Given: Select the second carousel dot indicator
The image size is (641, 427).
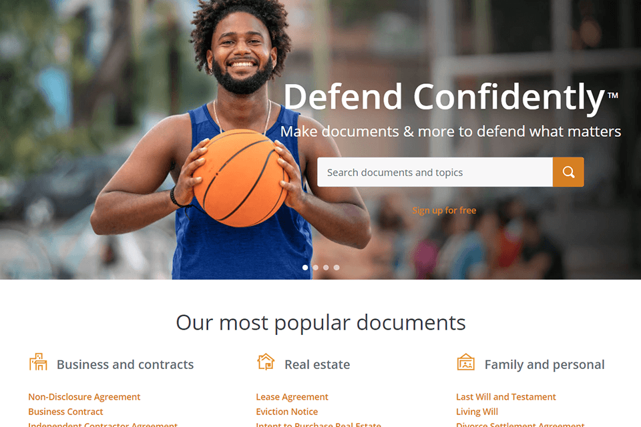Looking at the screenshot, I should pos(316,268).
